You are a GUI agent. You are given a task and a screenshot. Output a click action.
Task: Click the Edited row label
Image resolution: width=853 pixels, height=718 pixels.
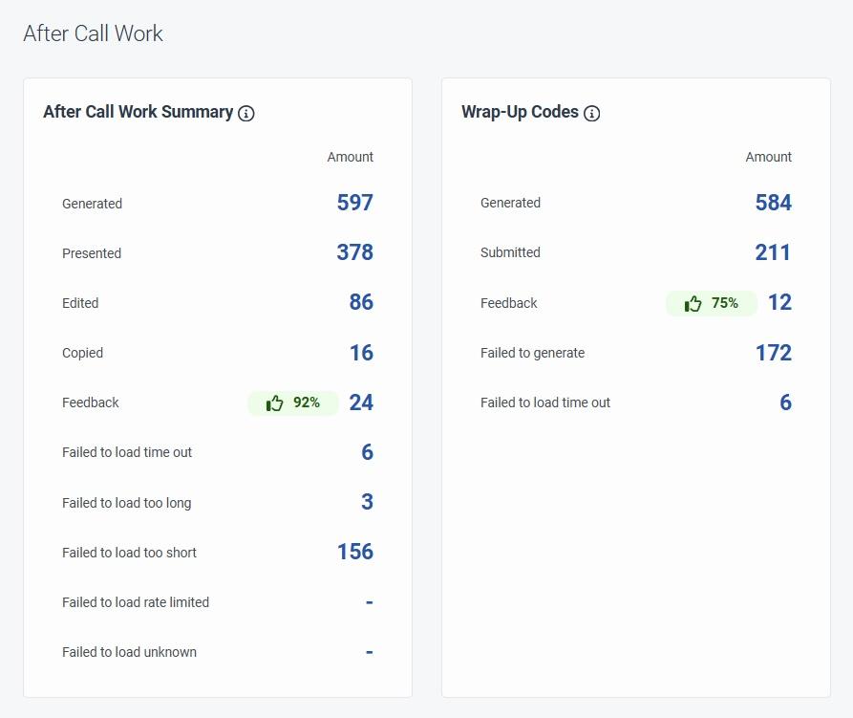click(80, 303)
